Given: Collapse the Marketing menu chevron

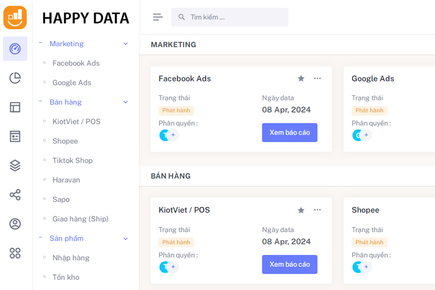Looking at the screenshot, I should [x=126, y=44].
